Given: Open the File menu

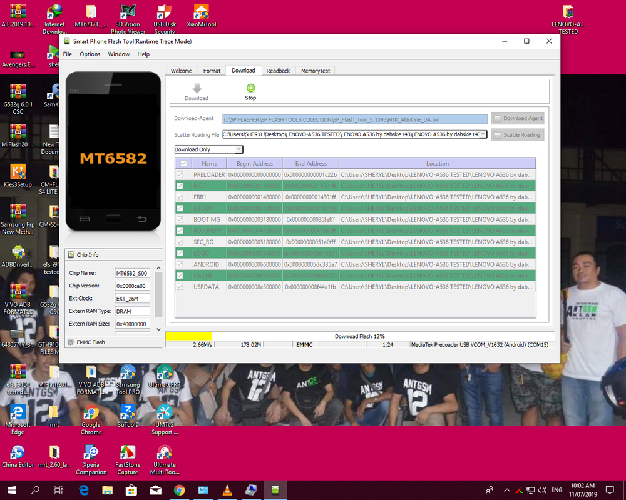Looking at the screenshot, I should coord(68,54).
